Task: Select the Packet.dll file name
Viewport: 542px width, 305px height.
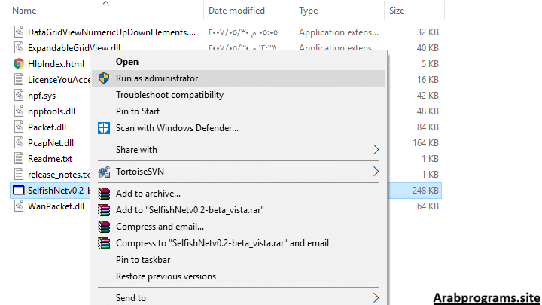Action: (47, 127)
